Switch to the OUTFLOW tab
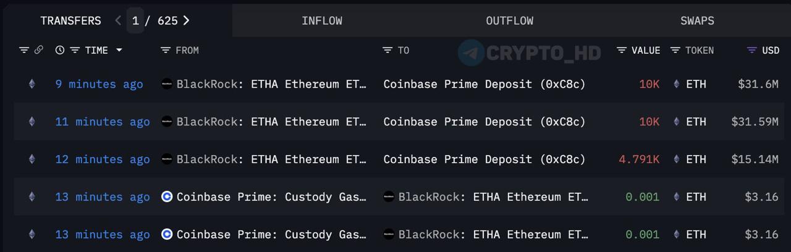 510,20
